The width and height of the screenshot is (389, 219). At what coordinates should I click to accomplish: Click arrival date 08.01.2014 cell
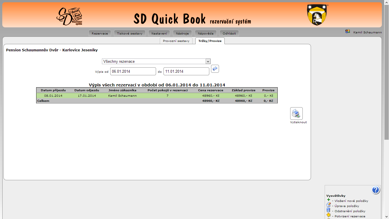[53, 96]
